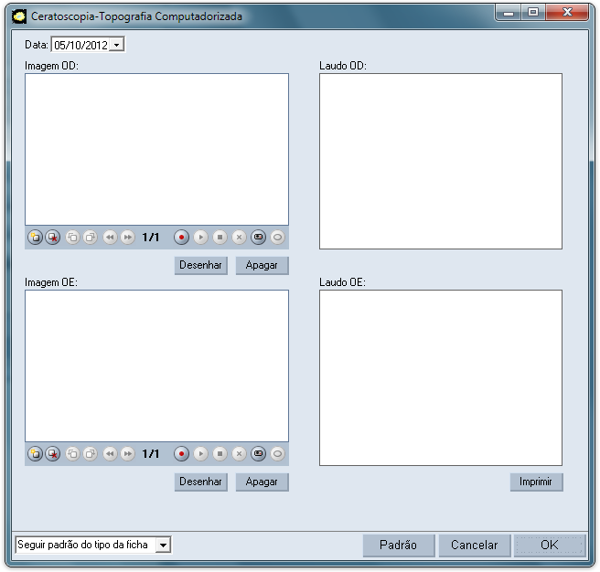
Task: Click send-backward icon in Imagem OD toolbar
Action: (x=72, y=238)
